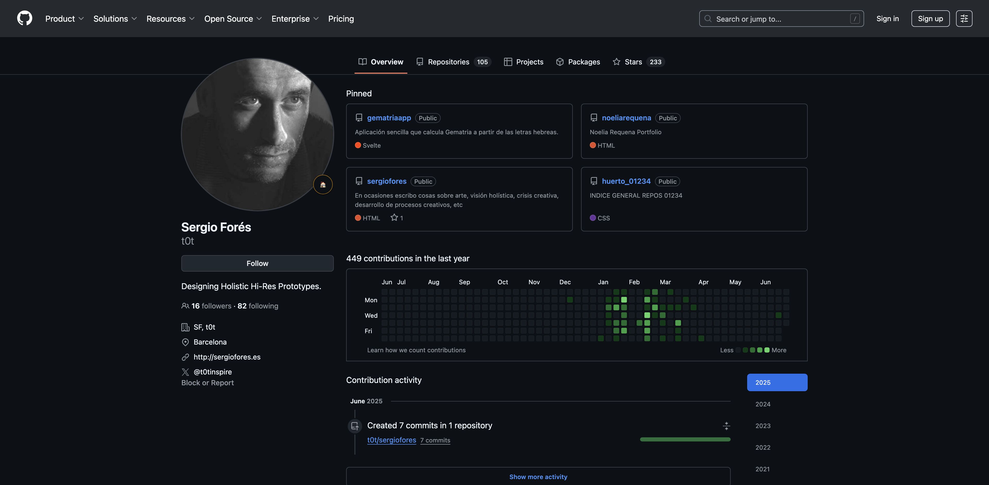Screen dimensions: 989x485
Task: Click the Overview book icon
Action: pos(362,62)
